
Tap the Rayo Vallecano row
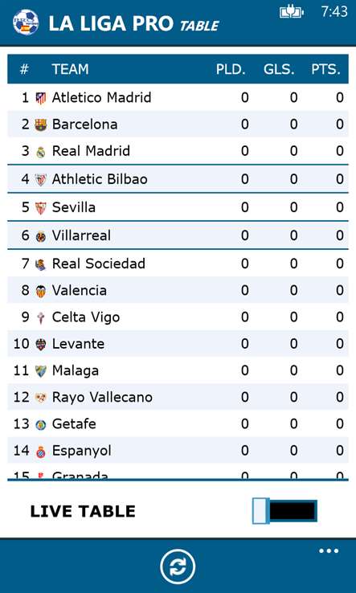point(178,397)
